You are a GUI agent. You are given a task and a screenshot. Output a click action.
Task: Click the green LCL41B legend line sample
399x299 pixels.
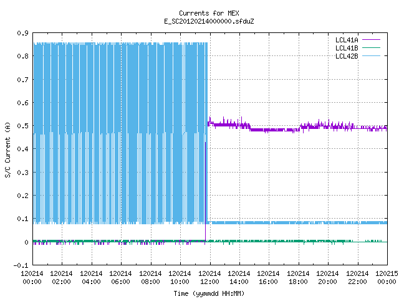click(371, 48)
